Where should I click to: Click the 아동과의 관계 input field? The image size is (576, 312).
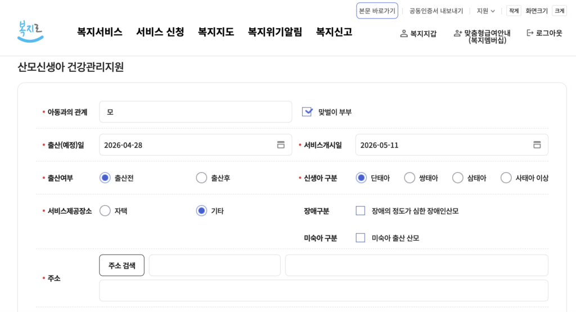tap(195, 112)
